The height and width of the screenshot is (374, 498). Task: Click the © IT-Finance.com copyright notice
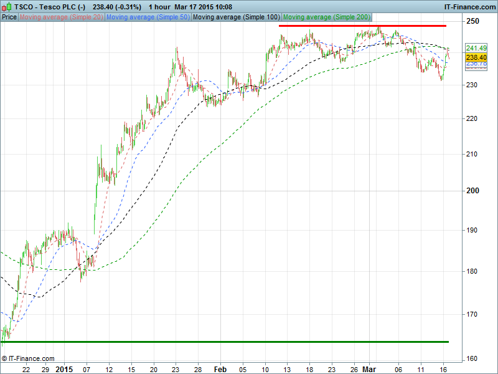coord(28,358)
